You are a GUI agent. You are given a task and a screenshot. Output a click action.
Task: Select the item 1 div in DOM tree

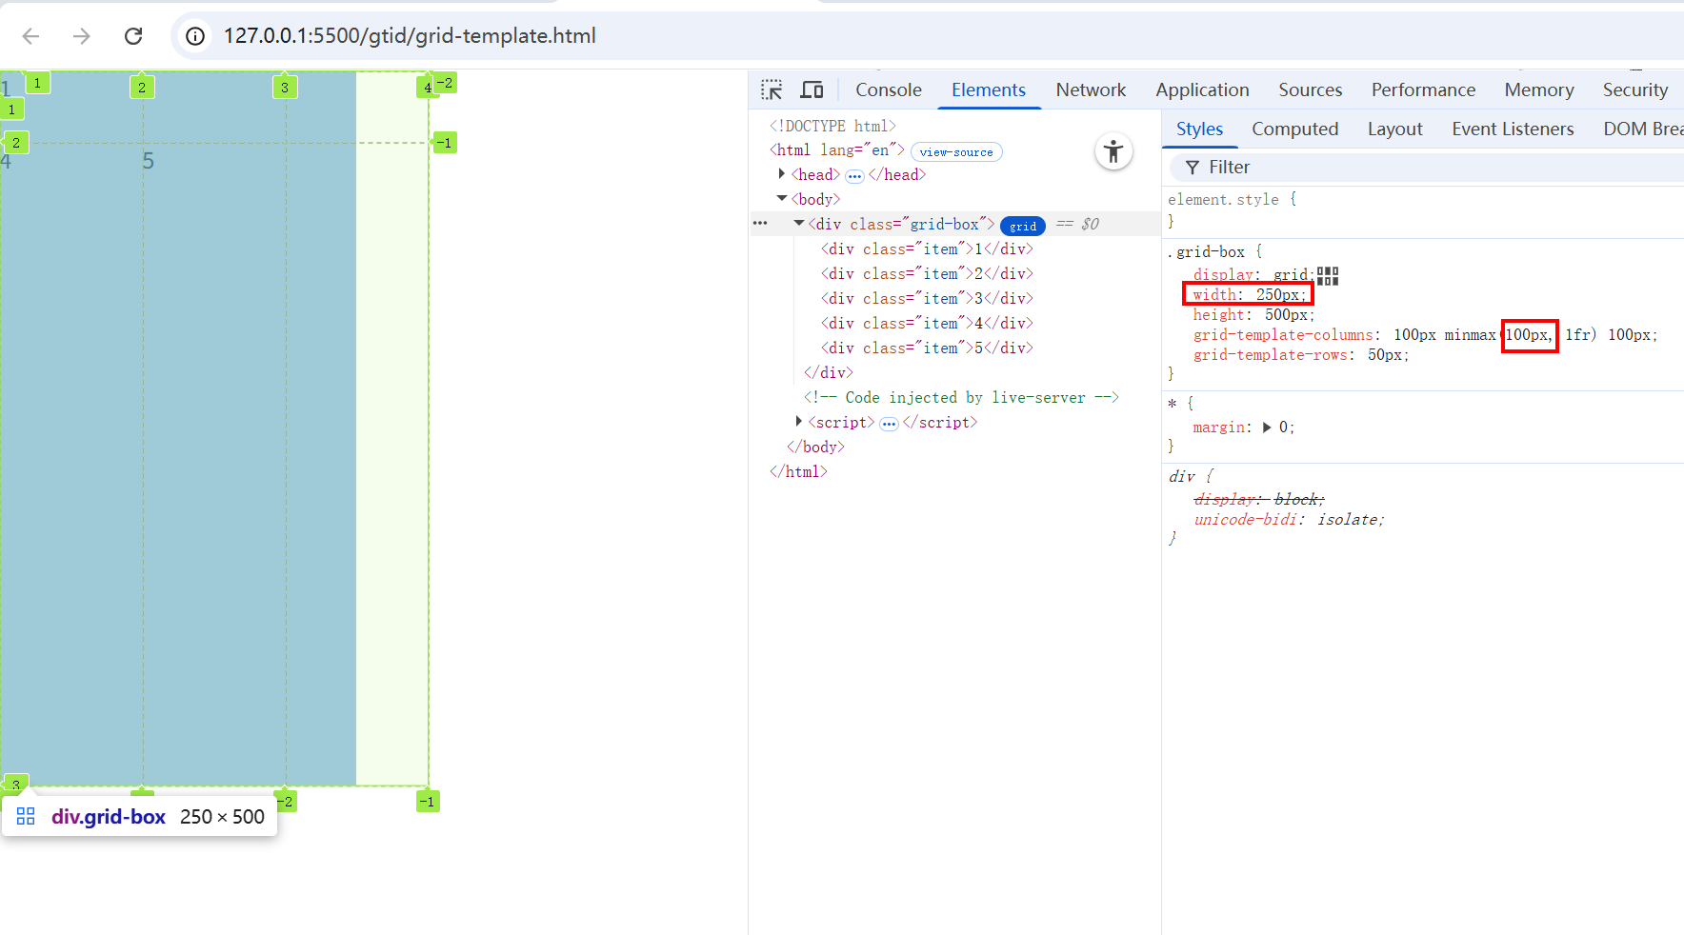(x=927, y=249)
